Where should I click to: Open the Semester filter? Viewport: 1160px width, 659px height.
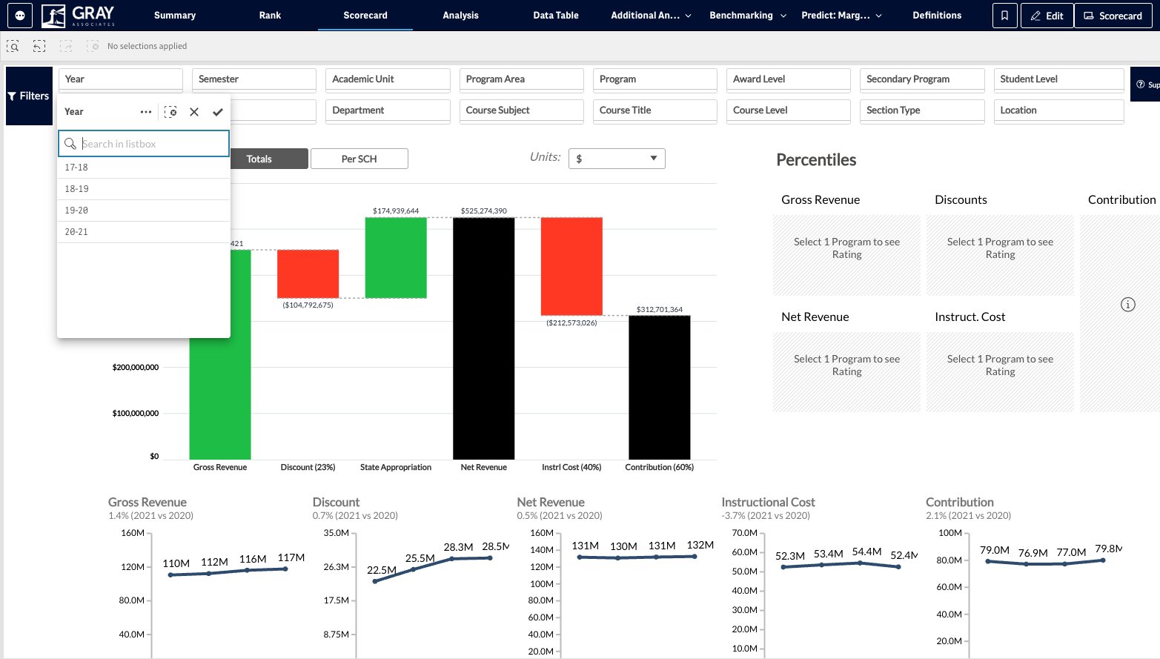[x=254, y=79]
